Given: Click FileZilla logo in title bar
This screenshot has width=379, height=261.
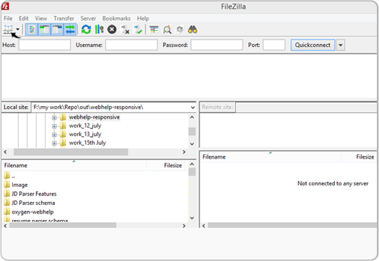Looking at the screenshot, I should 5,6.
